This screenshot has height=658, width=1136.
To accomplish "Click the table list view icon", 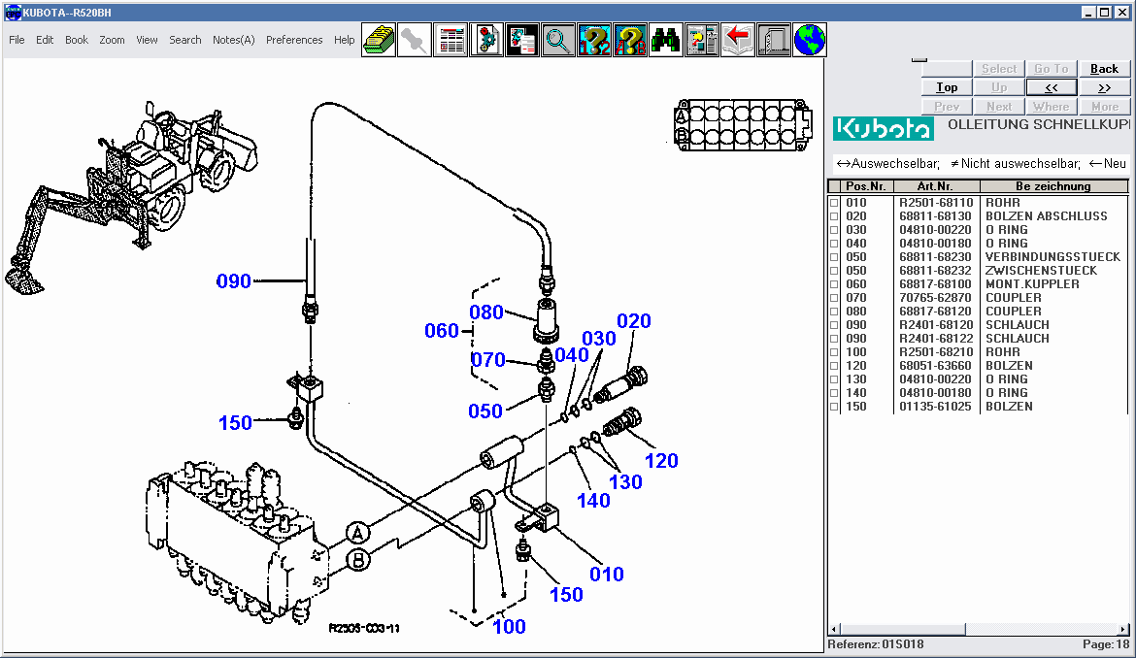I will (451, 40).
